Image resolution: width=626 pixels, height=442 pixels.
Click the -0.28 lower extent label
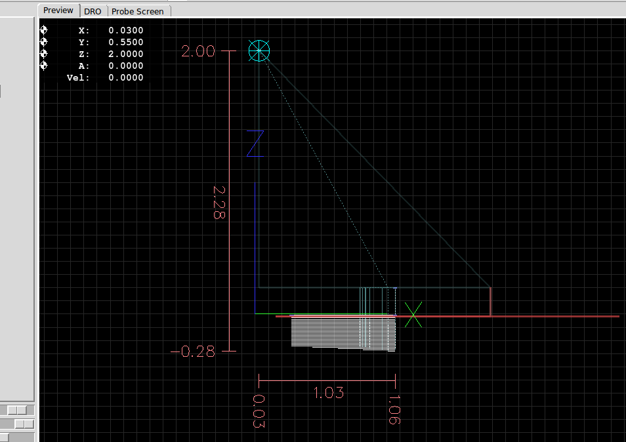[192, 352]
